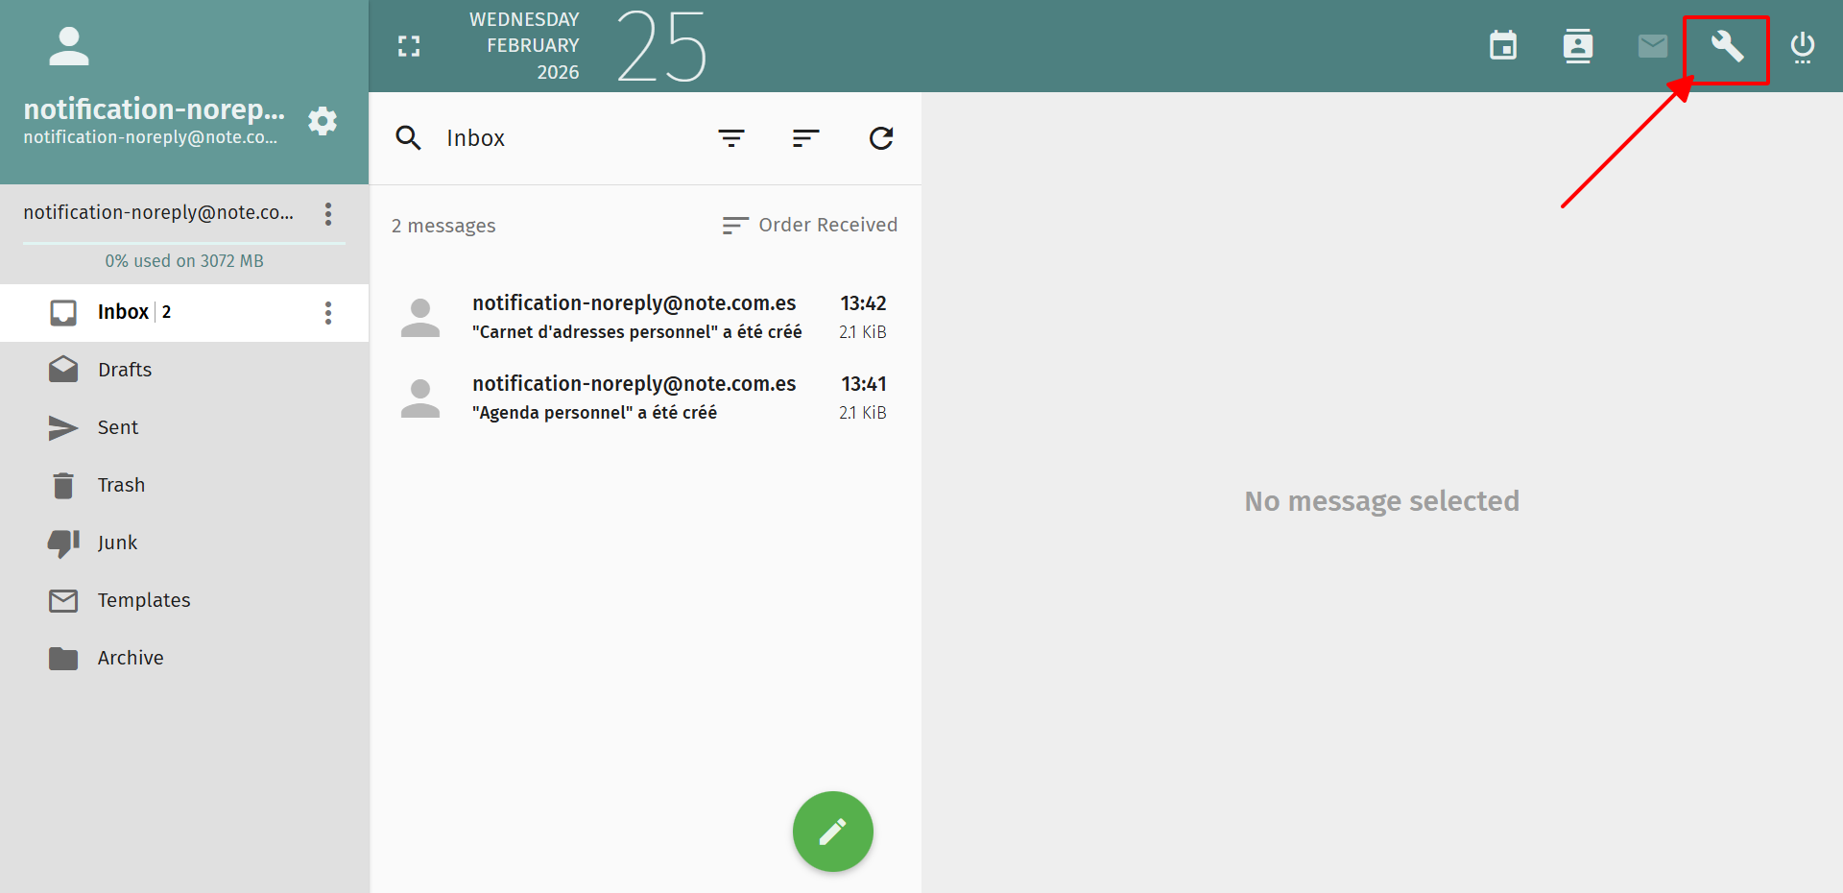Open the Calendar module icon
This screenshot has width=1843, height=893.
tap(1503, 45)
